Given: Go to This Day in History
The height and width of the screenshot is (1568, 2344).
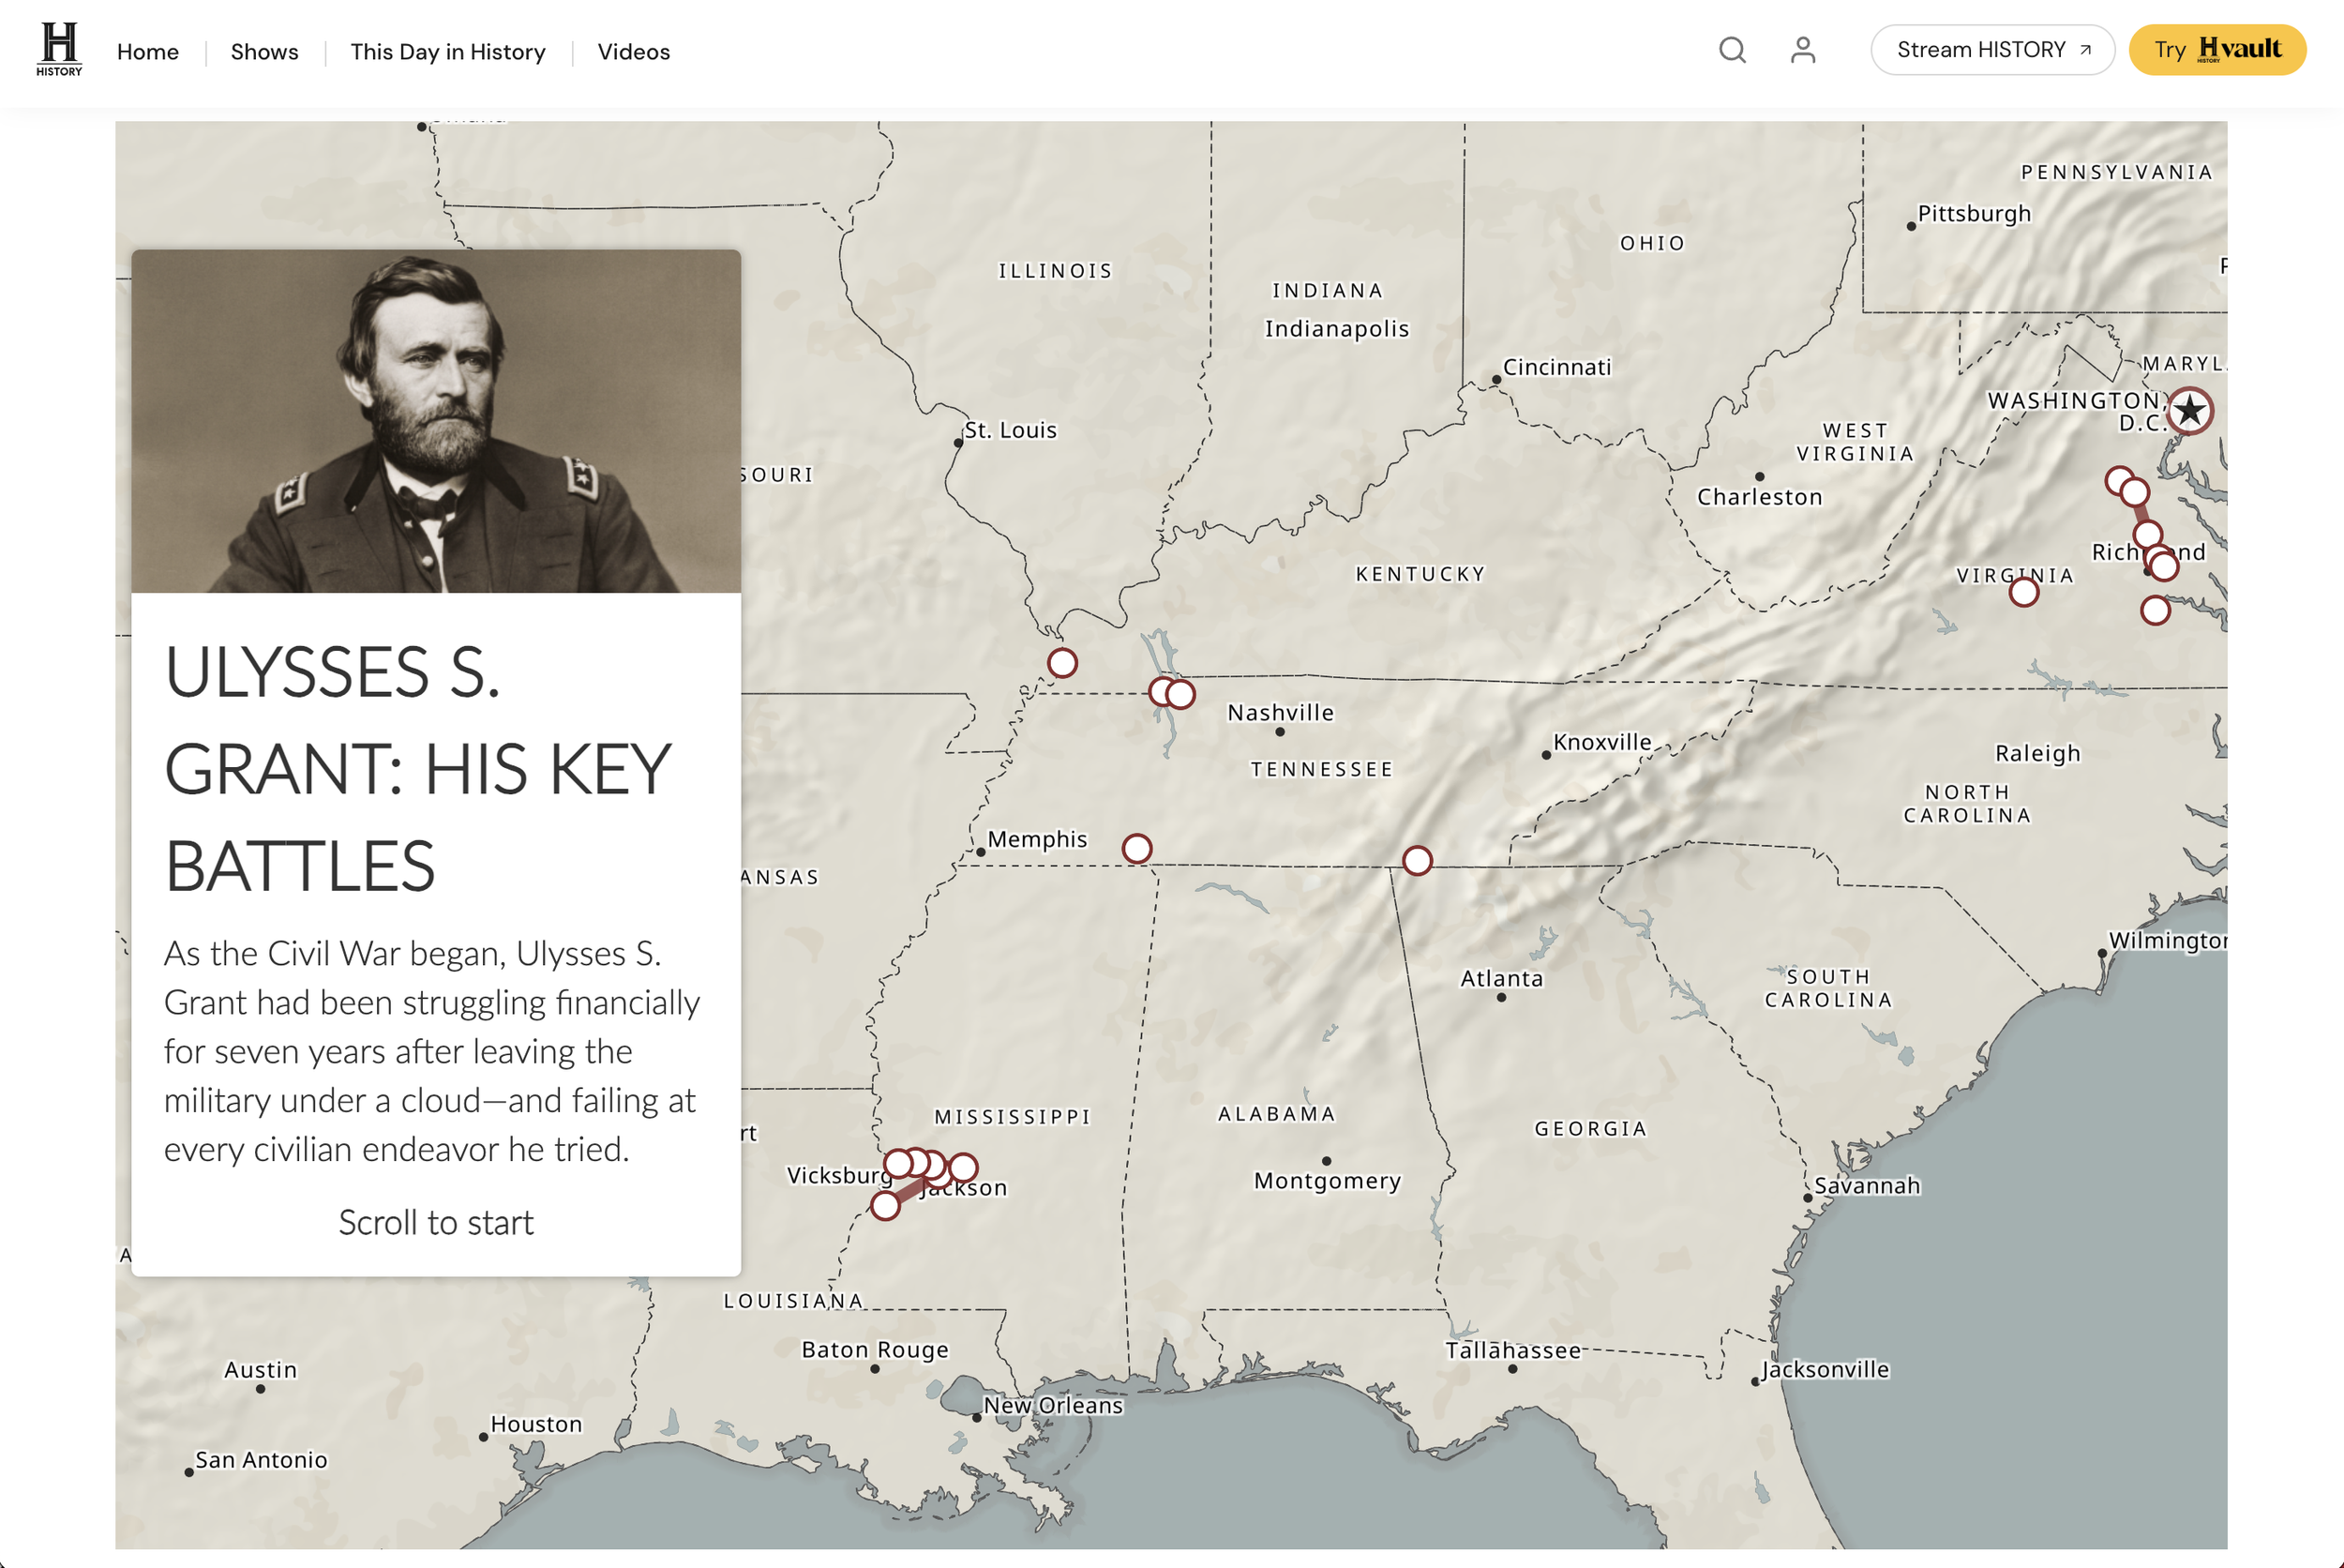Looking at the screenshot, I should tap(448, 52).
